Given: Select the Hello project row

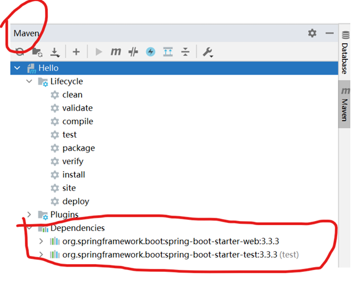Looking at the screenshot, I should [174, 68].
